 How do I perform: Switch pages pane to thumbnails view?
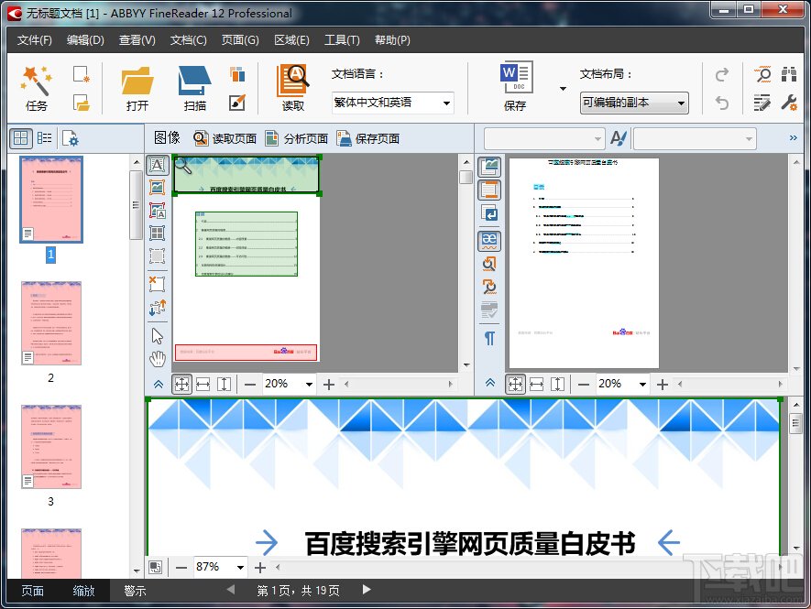pos(21,138)
